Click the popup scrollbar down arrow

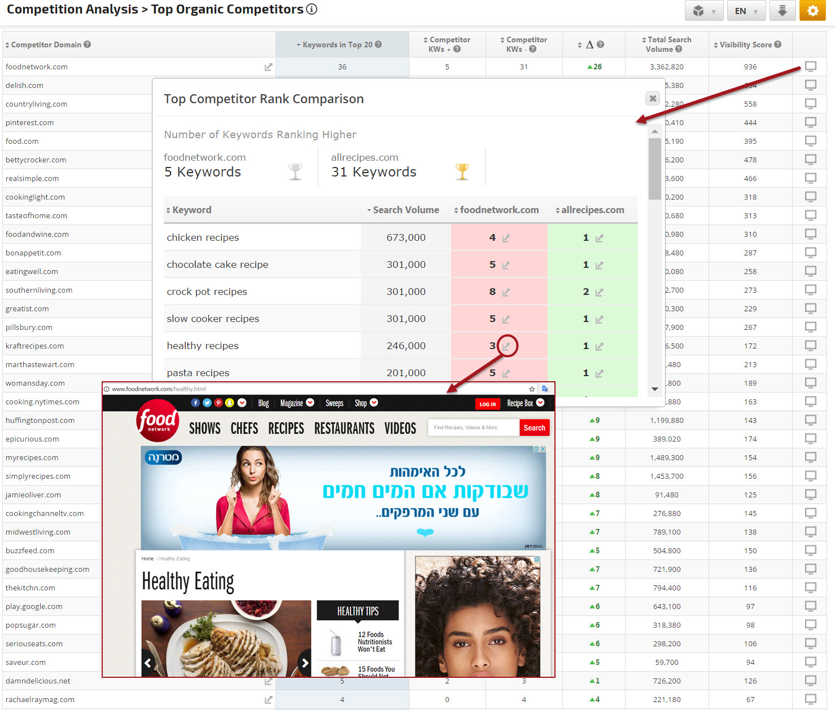[x=654, y=389]
